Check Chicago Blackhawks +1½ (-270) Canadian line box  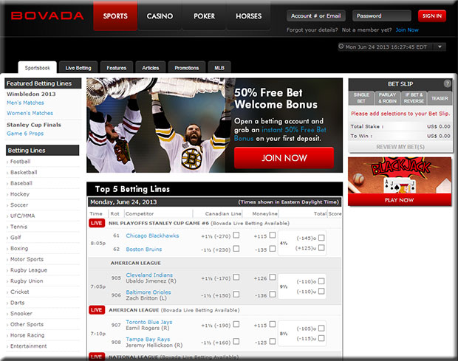pos(236,235)
